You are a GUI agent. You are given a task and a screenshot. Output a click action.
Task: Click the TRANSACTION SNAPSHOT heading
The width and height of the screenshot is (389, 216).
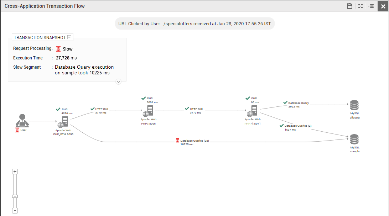coord(40,37)
